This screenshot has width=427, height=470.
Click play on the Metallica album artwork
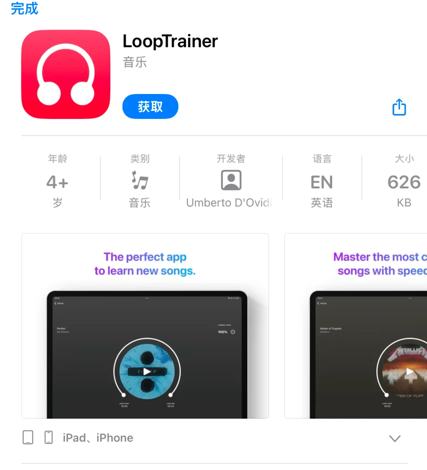tap(409, 372)
